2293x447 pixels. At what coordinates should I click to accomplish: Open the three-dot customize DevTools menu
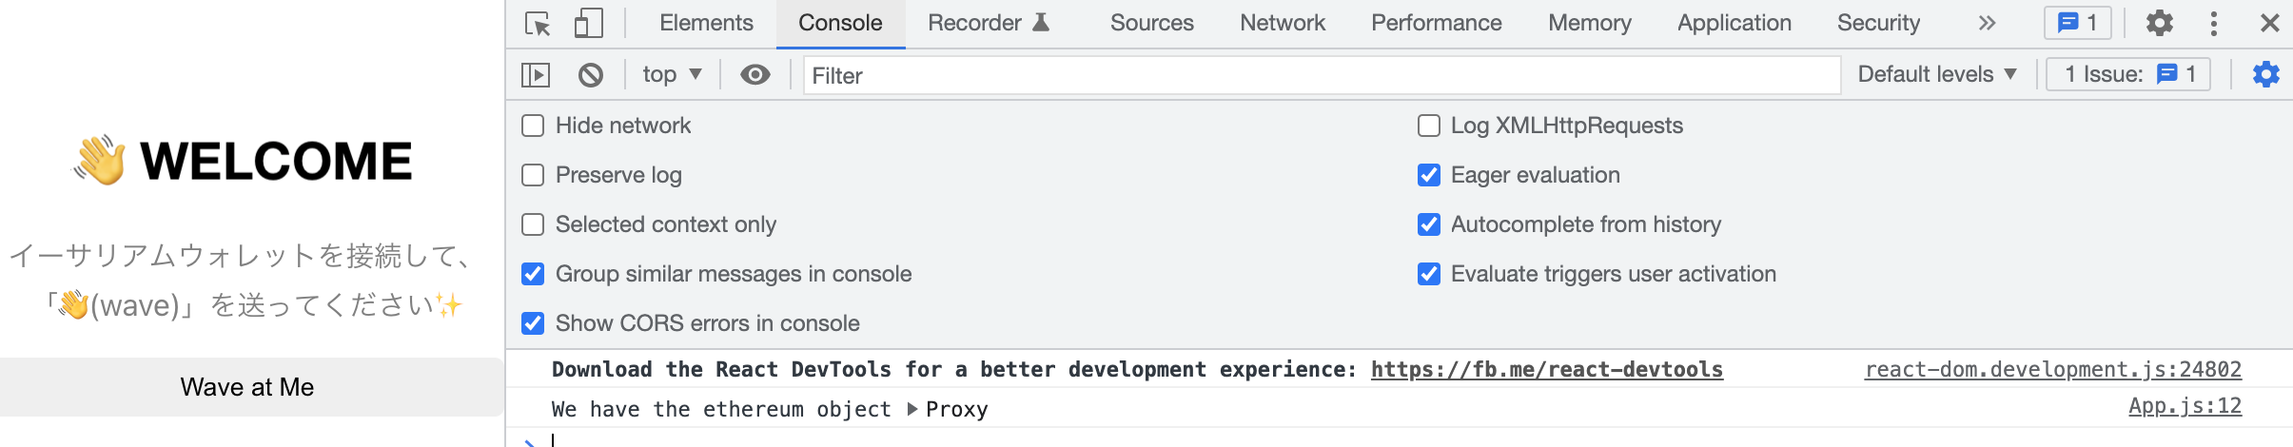click(x=2214, y=23)
